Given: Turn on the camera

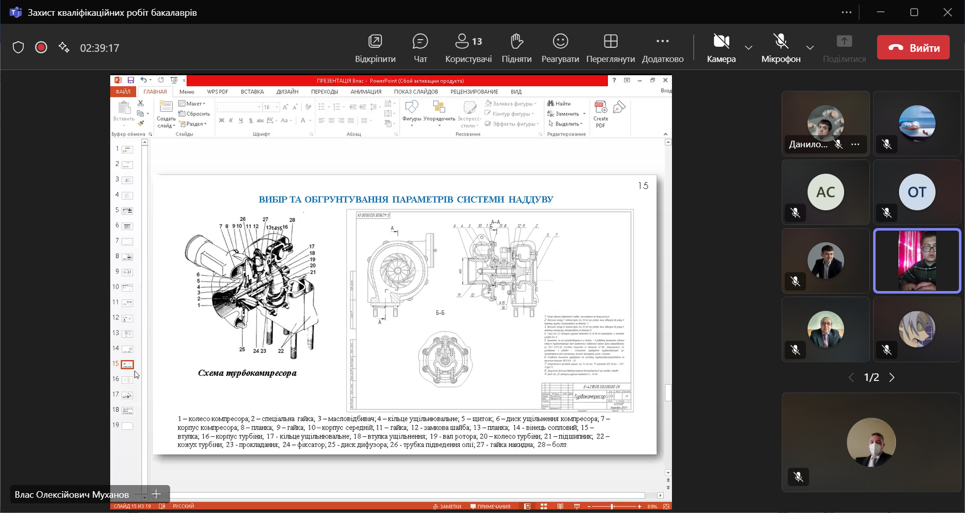Looking at the screenshot, I should point(721,48).
